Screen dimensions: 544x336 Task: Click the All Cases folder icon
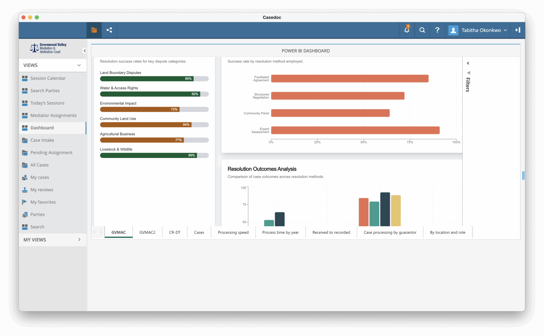click(25, 165)
